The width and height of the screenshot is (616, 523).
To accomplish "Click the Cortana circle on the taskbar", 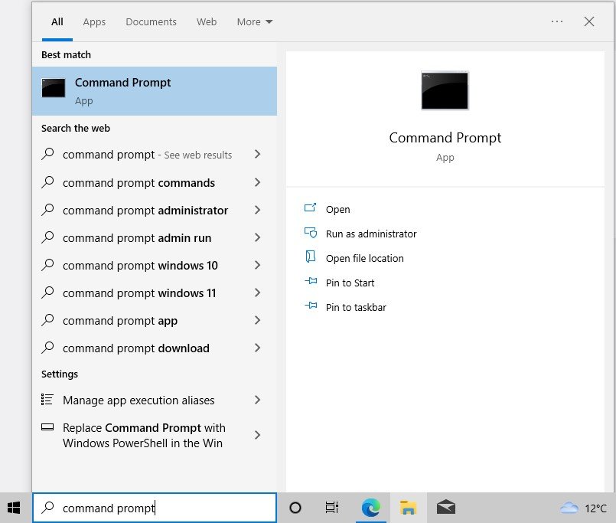I will 295,508.
